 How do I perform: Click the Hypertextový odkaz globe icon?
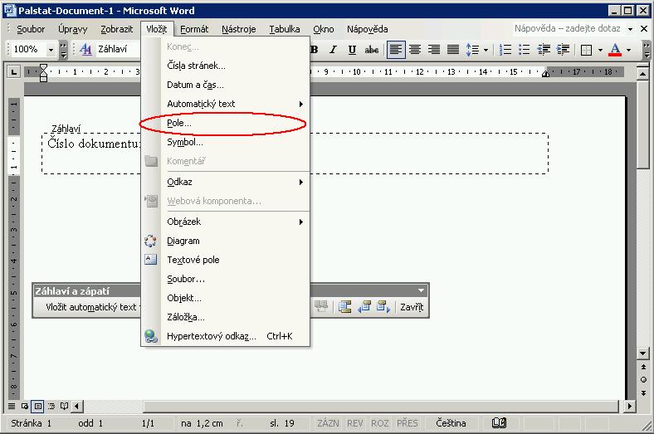coord(150,336)
